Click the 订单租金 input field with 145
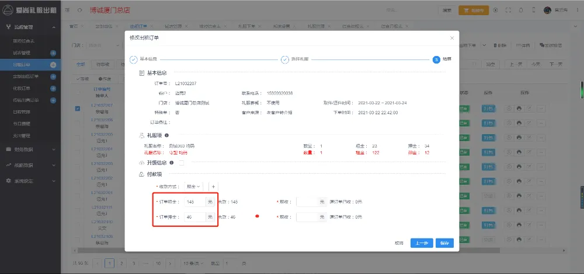The image size is (584, 274). click(x=193, y=202)
